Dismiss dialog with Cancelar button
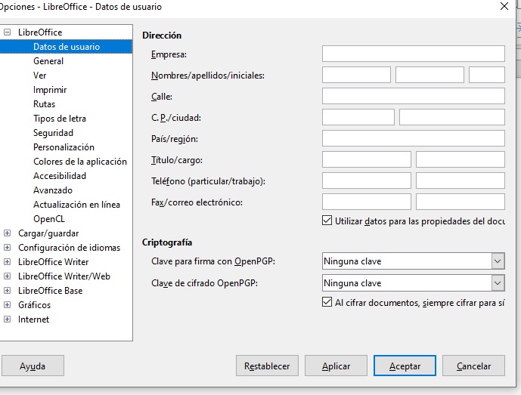Screen dimensions: 521x395 (473, 366)
